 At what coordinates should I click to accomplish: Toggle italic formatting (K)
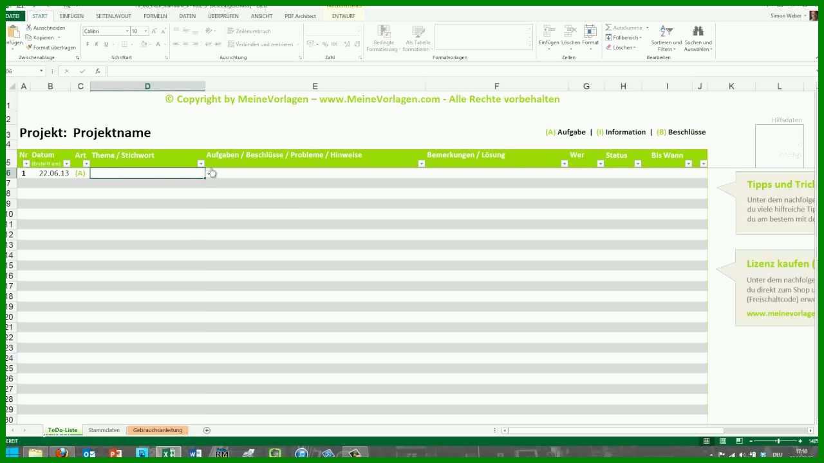pyautogui.click(x=97, y=44)
